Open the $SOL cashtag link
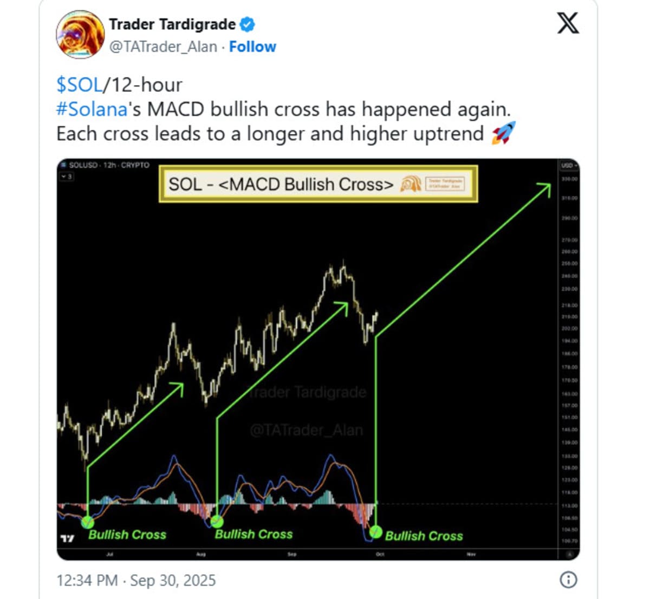The height and width of the screenshot is (599, 650). [79, 85]
